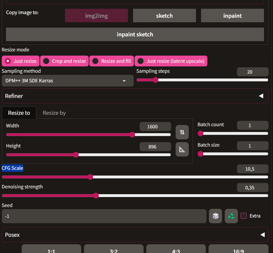Click the detect image size ruler icon
Screen dimensions: 273x253
[x=182, y=149]
